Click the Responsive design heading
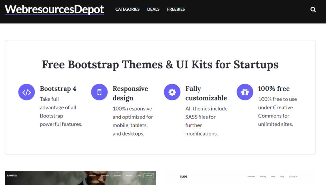This screenshot has height=185, width=326. [x=130, y=93]
